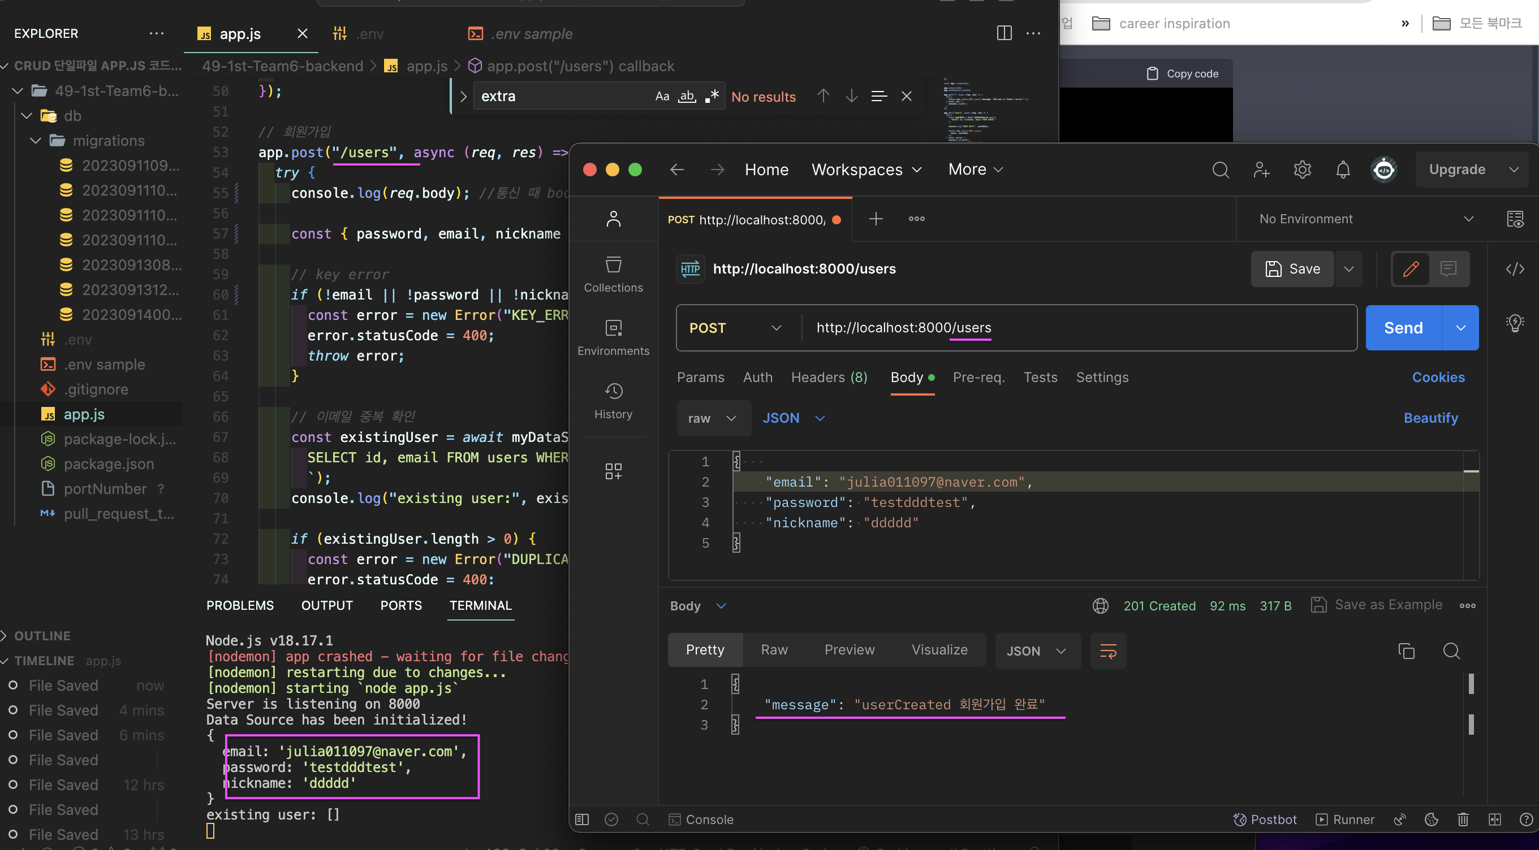Collapse the migrations folder in Explorer

click(36, 141)
